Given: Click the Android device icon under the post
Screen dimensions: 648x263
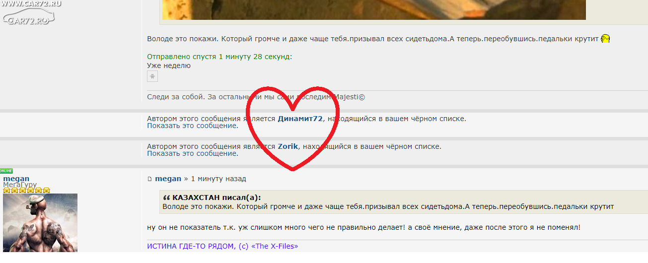Looking at the screenshot, I should pos(152,76).
